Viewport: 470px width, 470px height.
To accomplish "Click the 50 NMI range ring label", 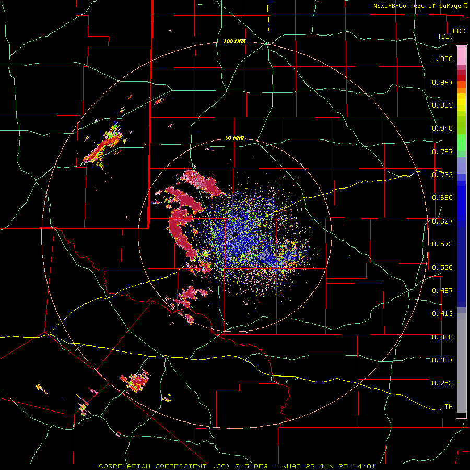I will (x=234, y=138).
